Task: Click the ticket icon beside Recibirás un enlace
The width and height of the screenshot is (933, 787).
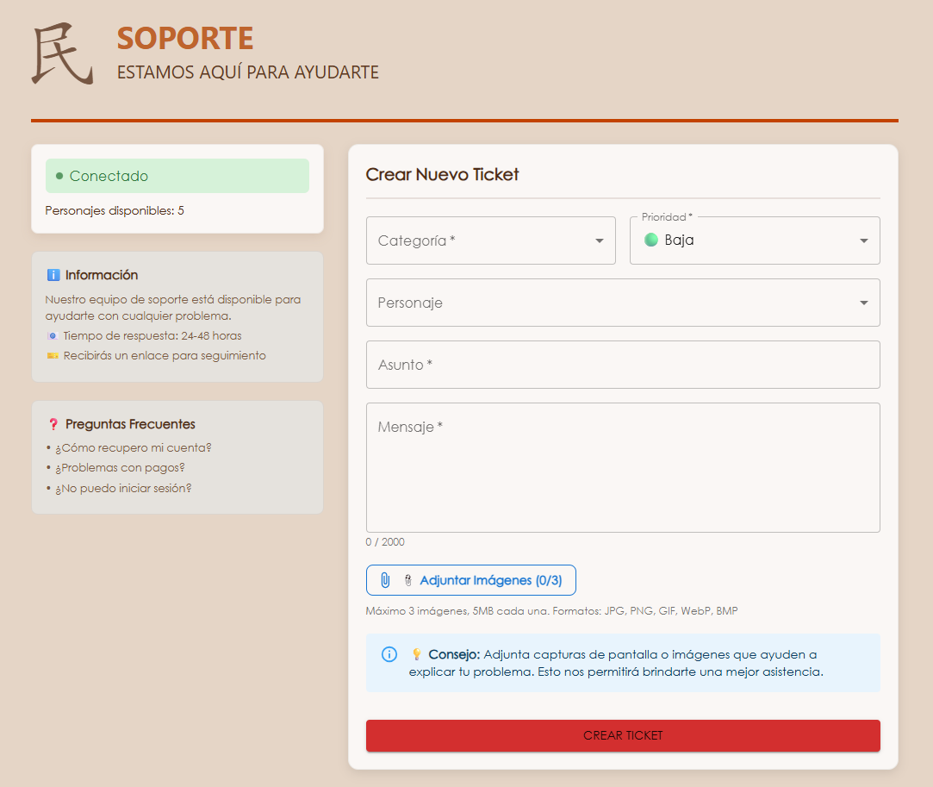Action: pyautogui.click(x=53, y=356)
